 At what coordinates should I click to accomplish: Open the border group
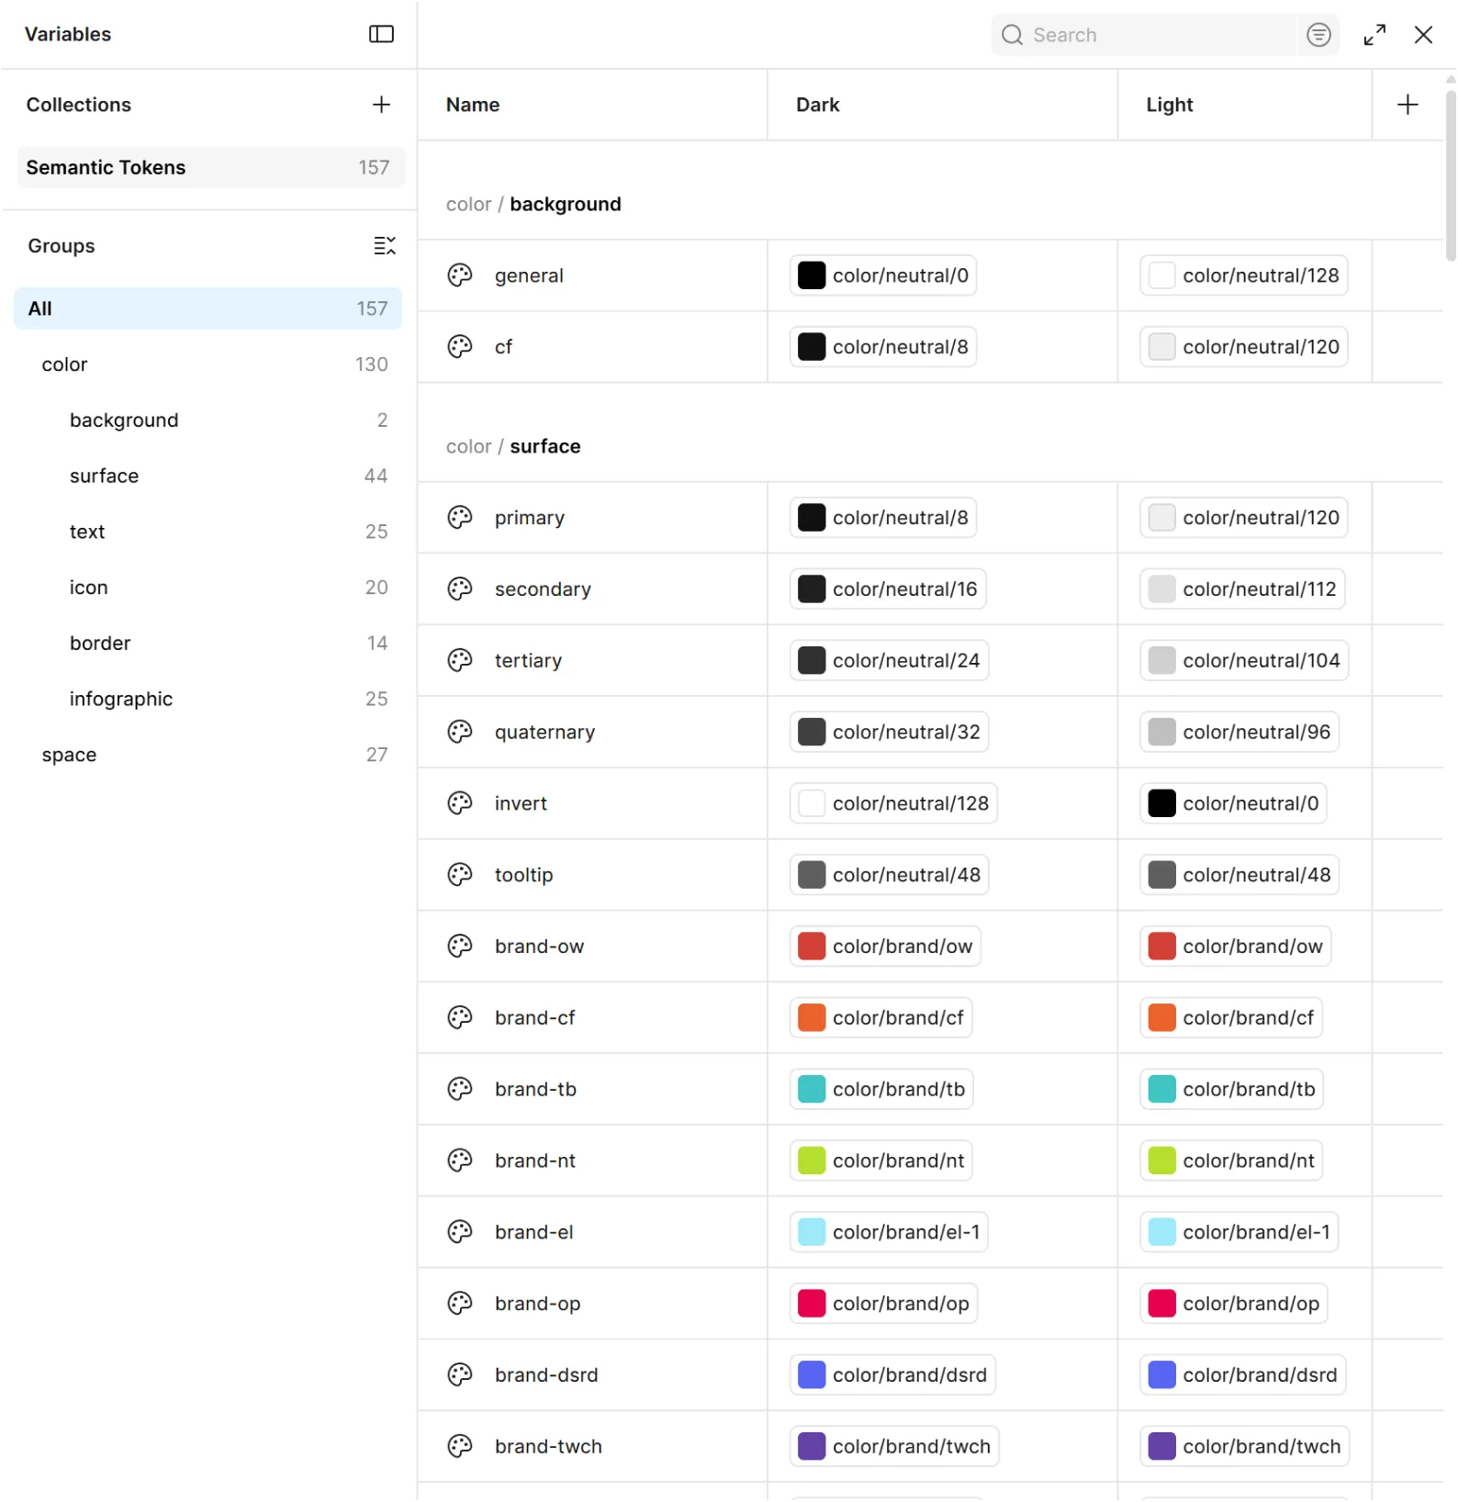point(207,644)
